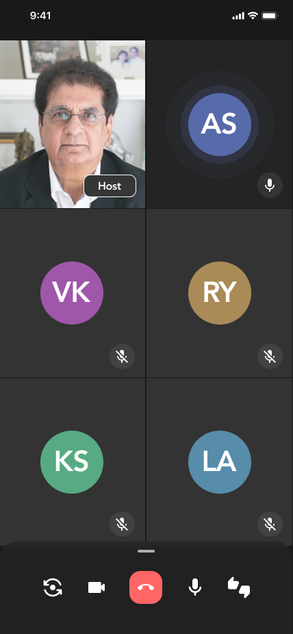Viewport: 293px width, 634px height.
Task: Select the AS avatar circle
Action: click(220, 125)
